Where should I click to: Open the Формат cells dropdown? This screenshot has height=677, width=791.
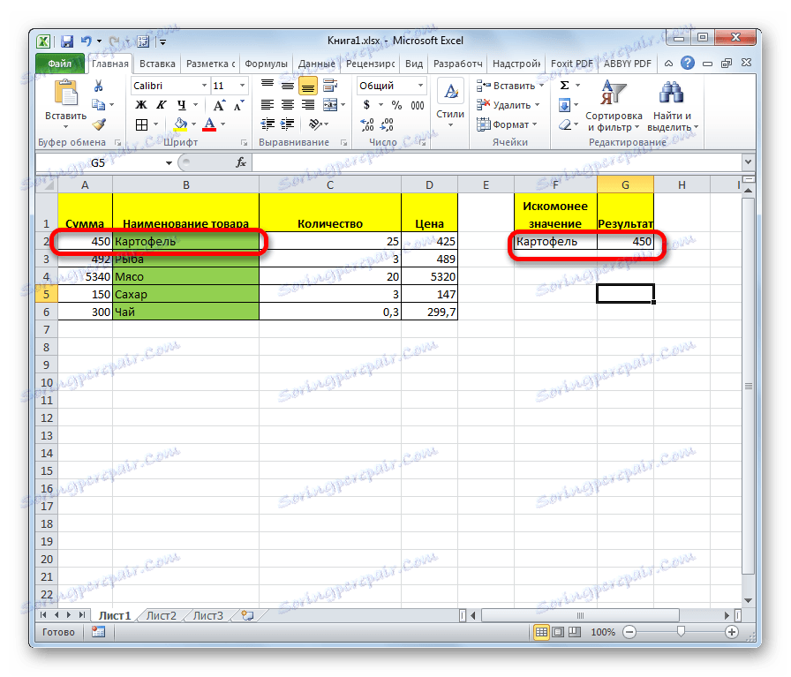pos(507,124)
